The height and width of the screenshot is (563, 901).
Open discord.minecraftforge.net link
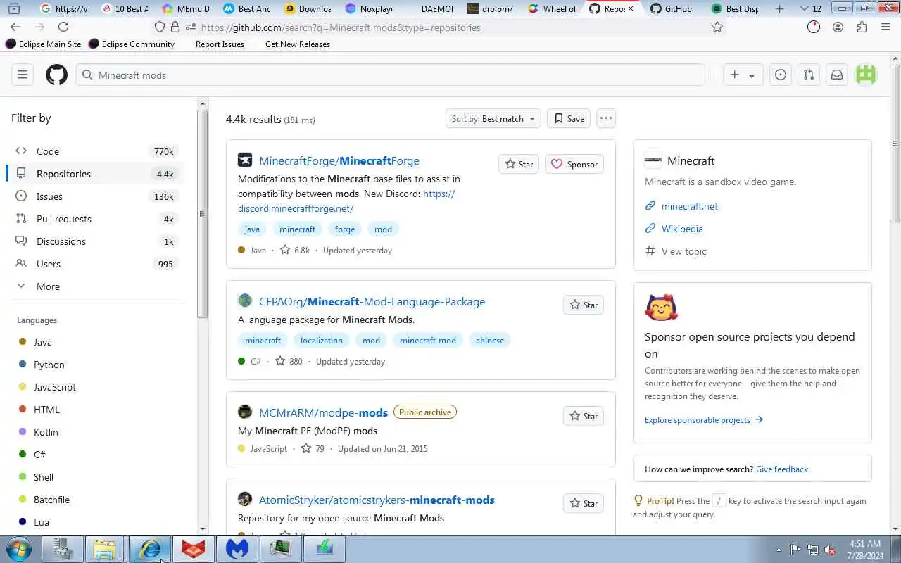coord(296,208)
